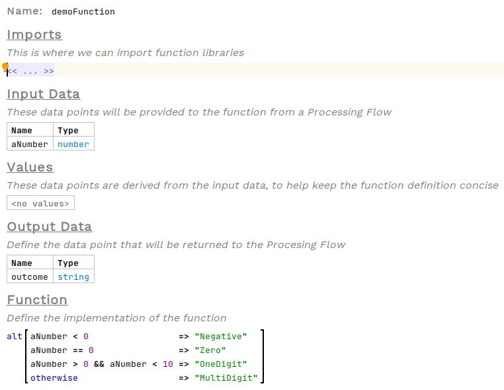Open the string type cell for outcome
Image resolution: width=504 pixels, height=390 pixels.
click(73, 276)
